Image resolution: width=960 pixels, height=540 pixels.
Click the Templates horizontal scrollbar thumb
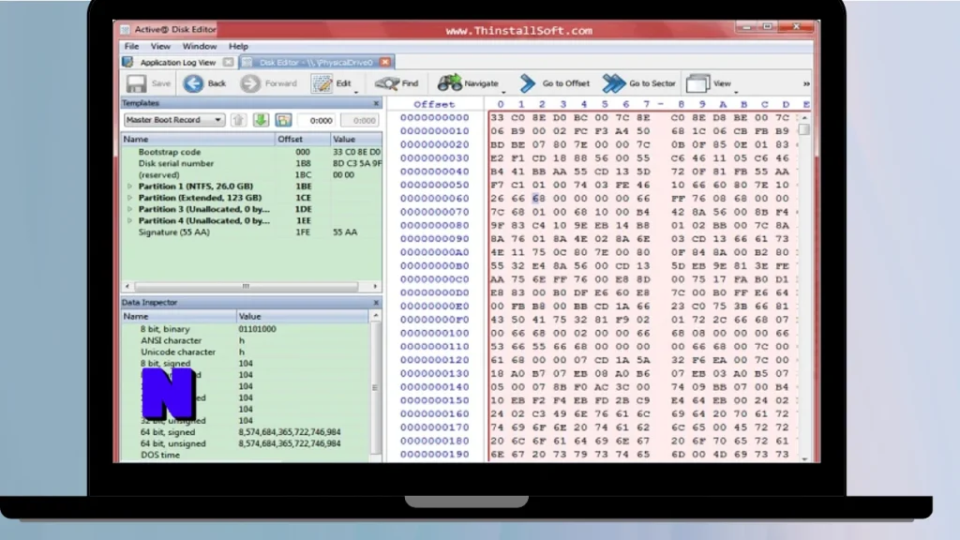(x=247, y=286)
